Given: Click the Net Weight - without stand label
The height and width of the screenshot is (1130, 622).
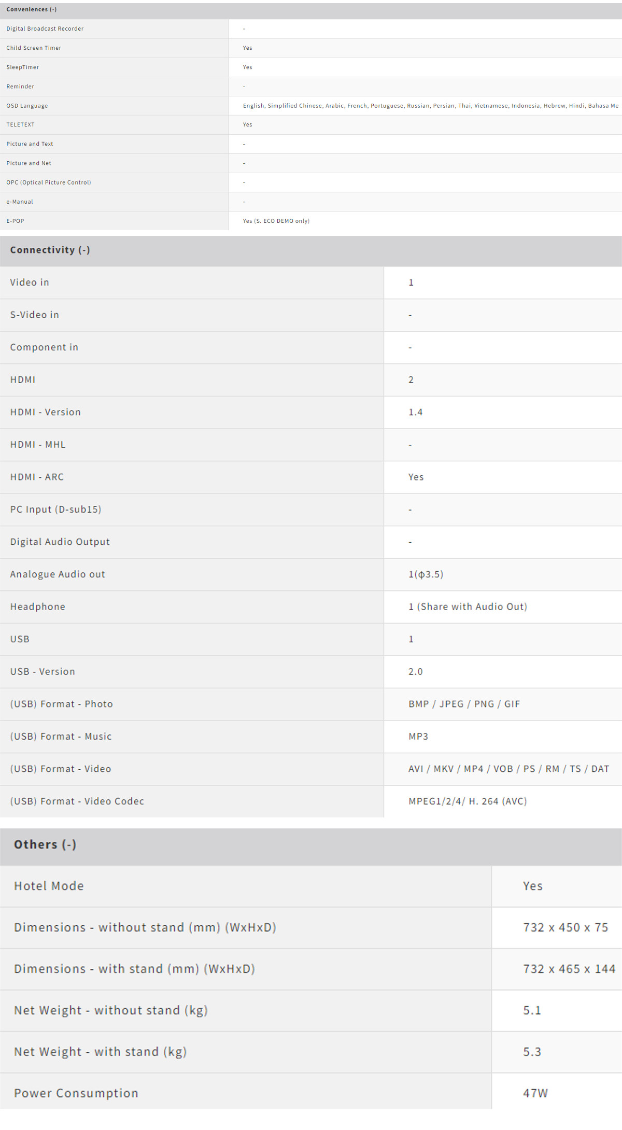Looking at the screenshot, I should pyautogui.click(x=110, y=1010).
